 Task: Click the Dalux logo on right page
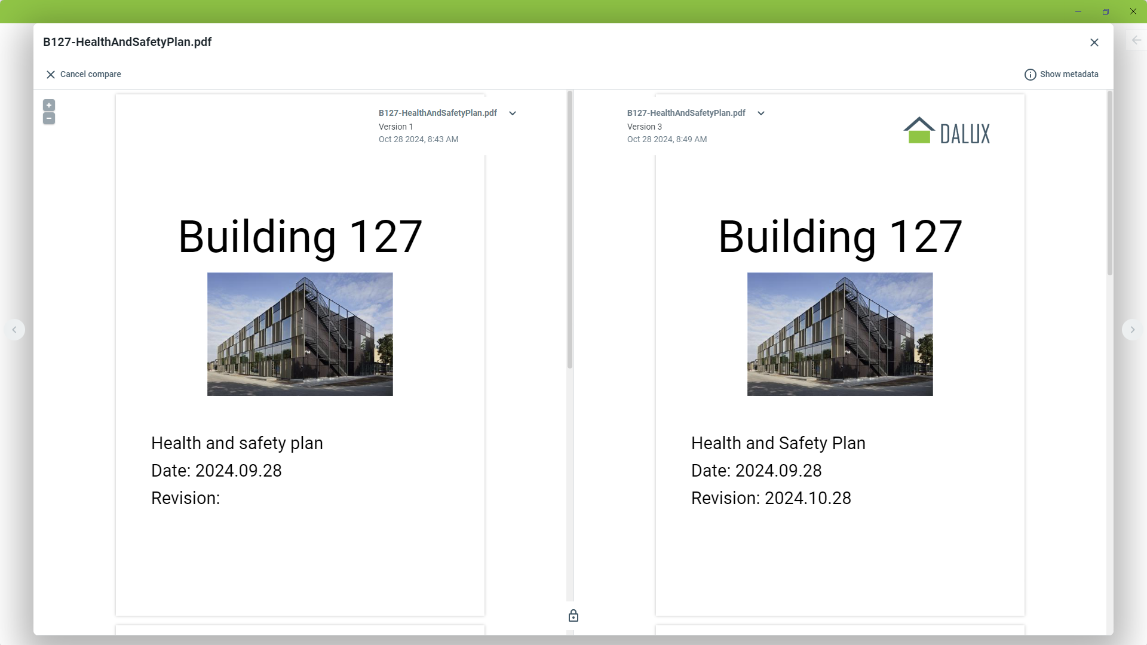coord(947,131)
